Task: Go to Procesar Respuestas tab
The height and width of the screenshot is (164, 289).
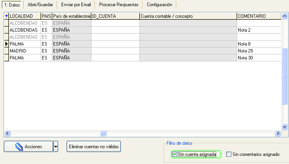Action: [119, 5]
